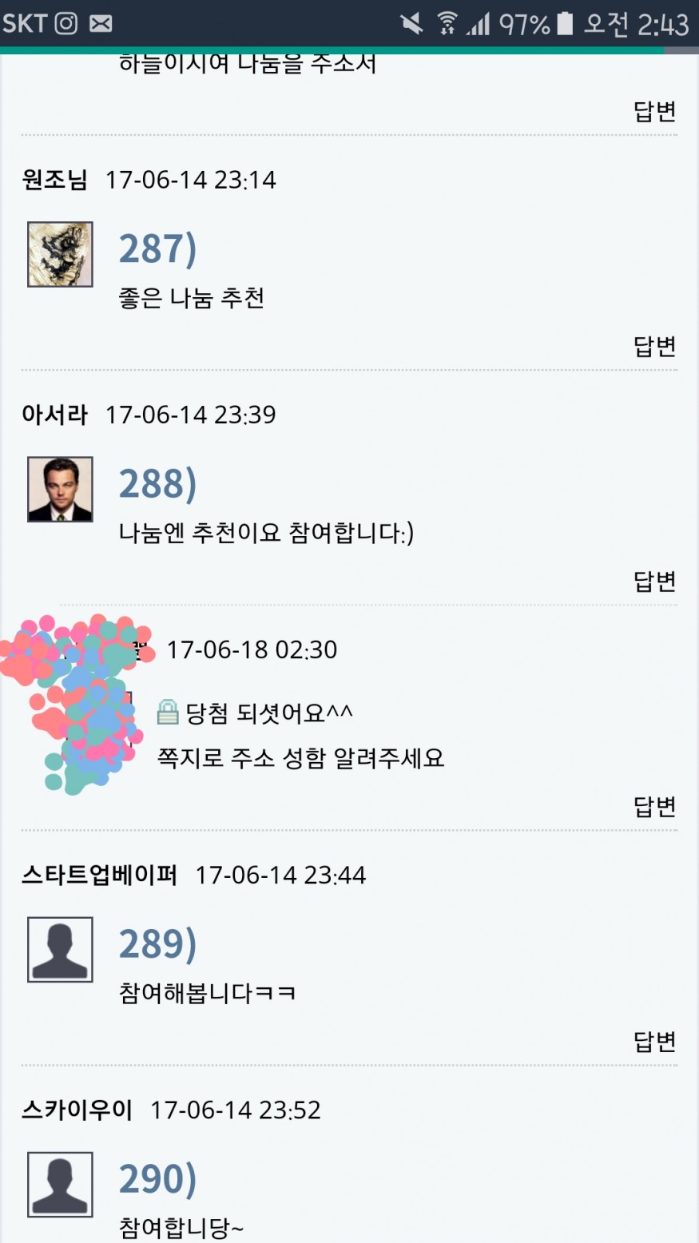Select the username 스타트업베이퍼
The image size is (699, 1243).
[99, 875]
